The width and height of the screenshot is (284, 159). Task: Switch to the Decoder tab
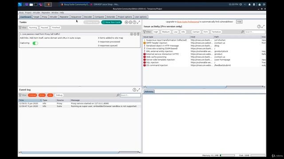88,17
